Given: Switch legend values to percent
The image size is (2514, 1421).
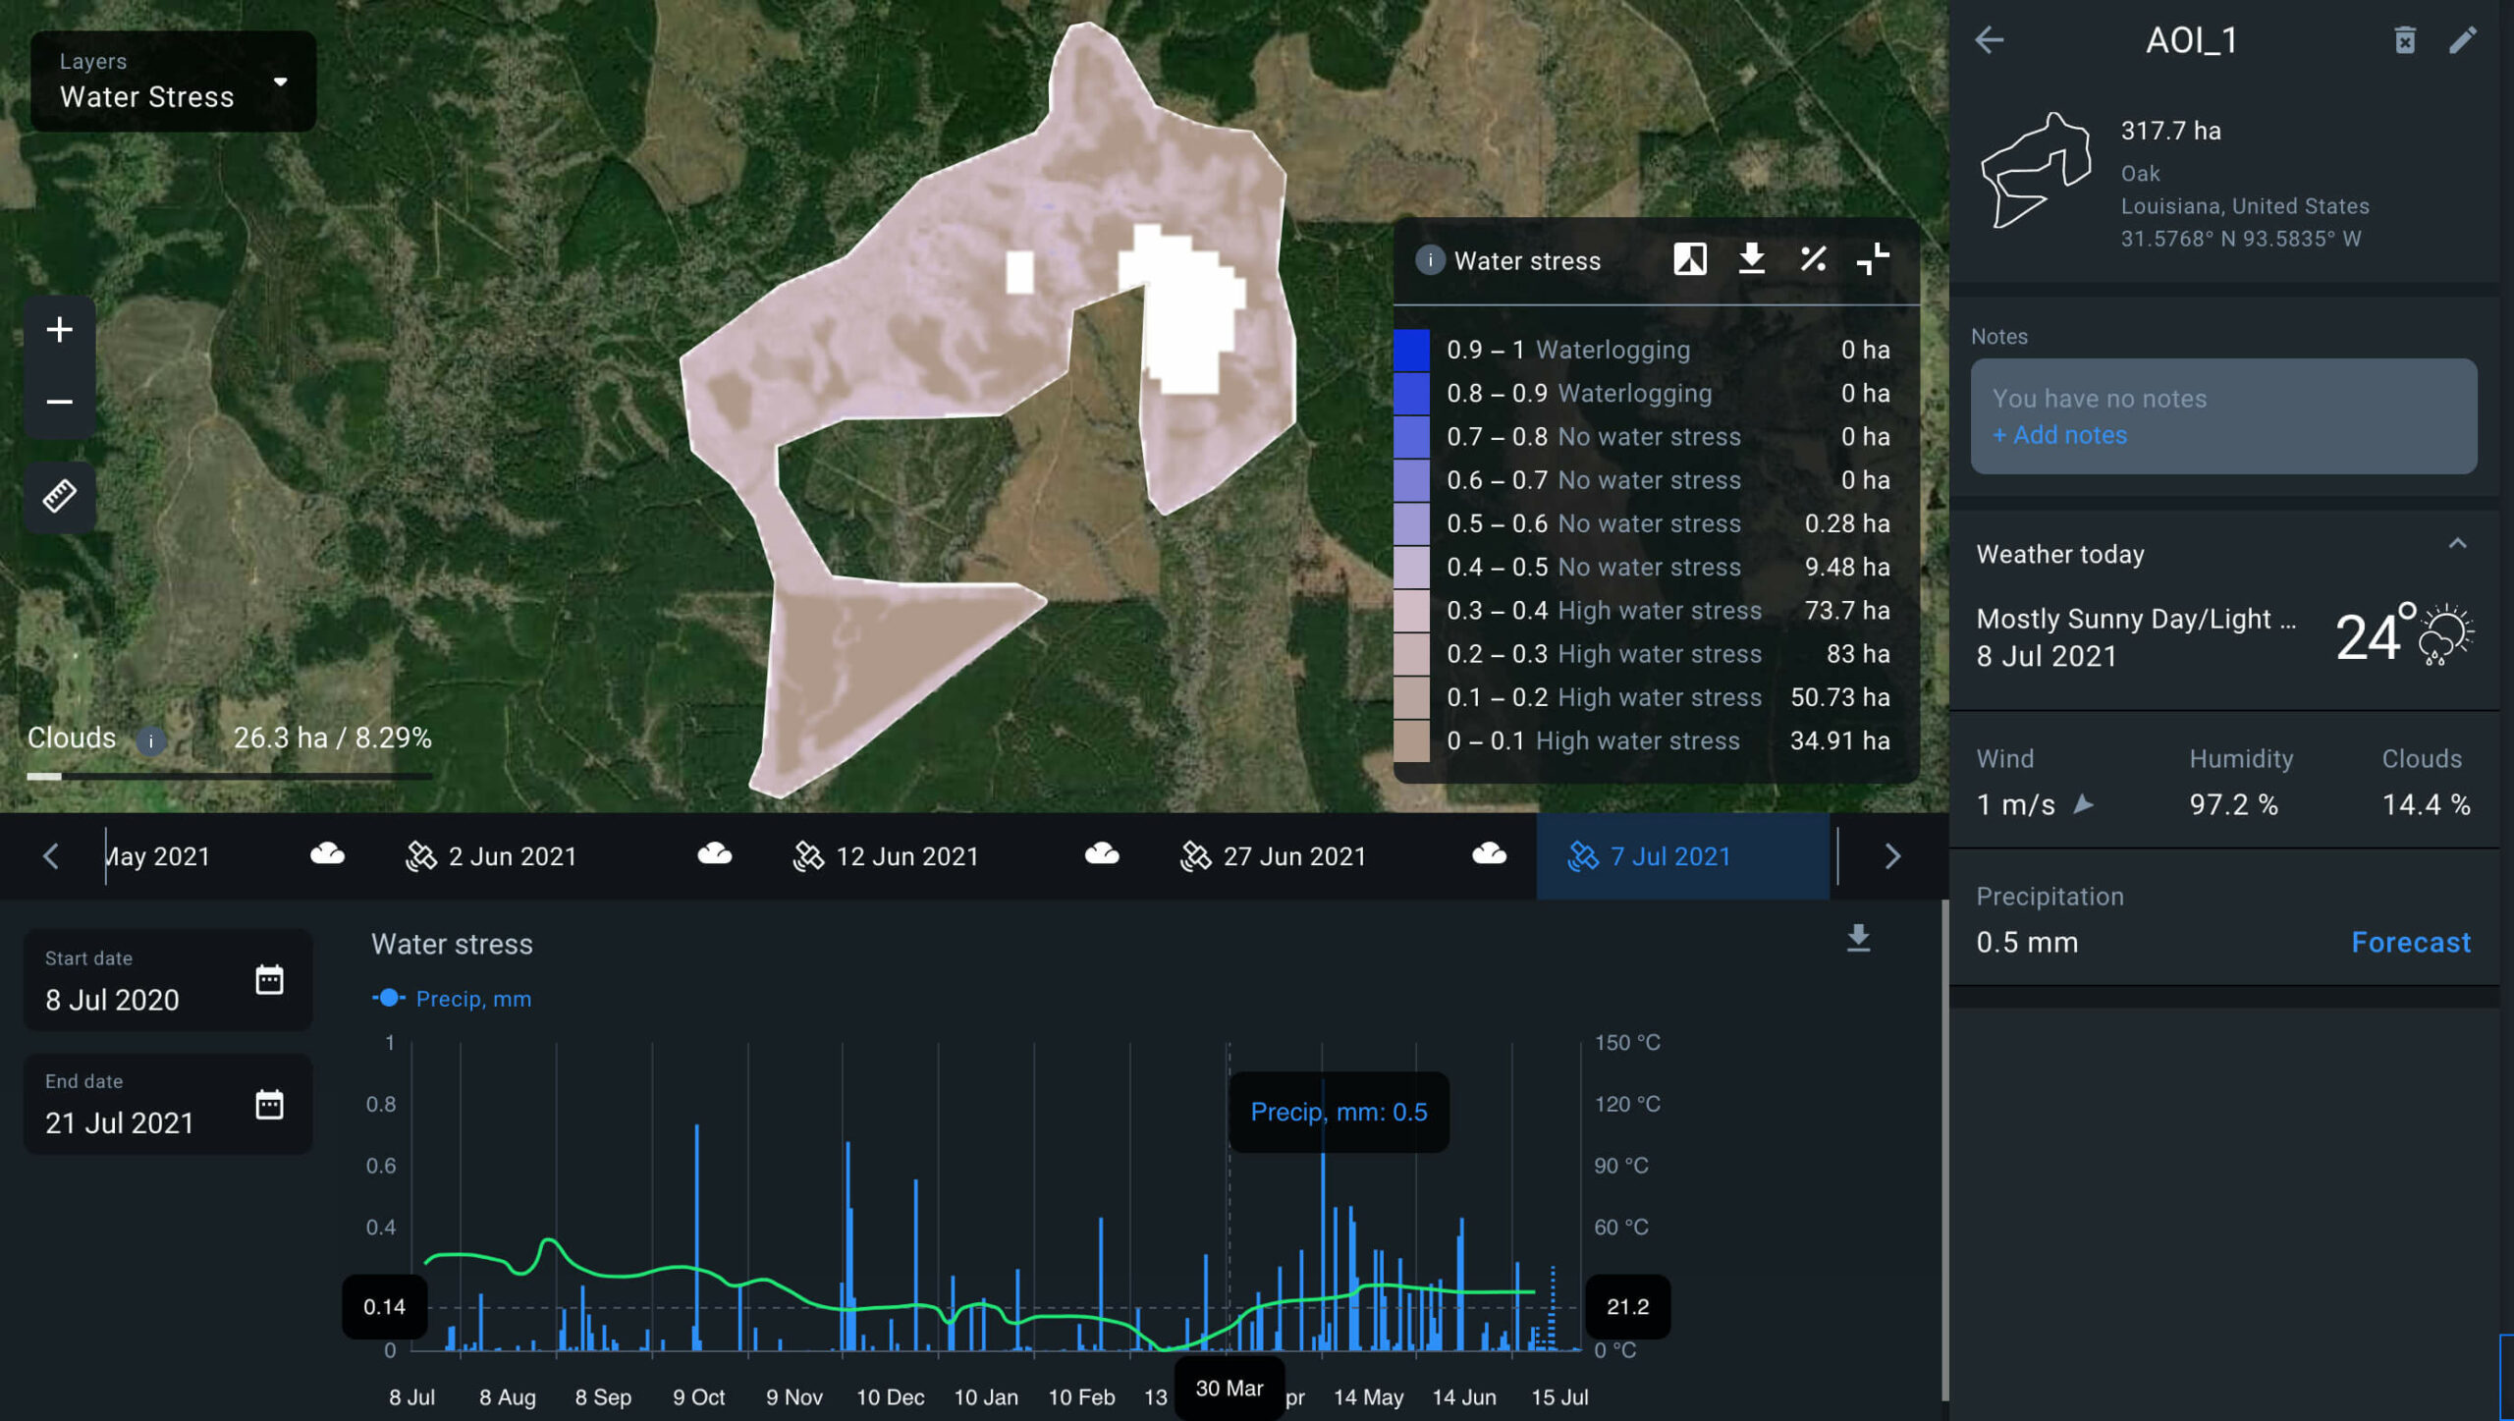Looking at the screenshot, I should (1813, 259).
